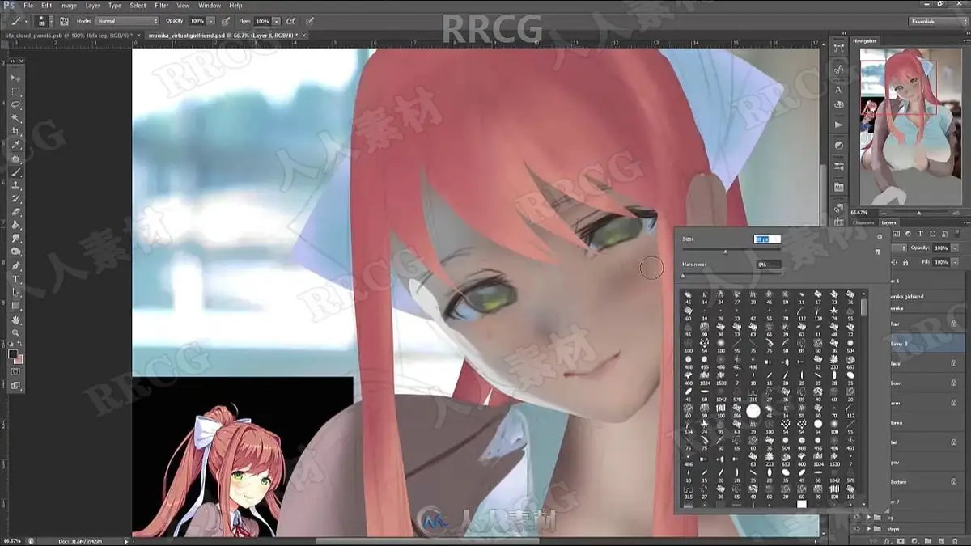Screen dimensions: 971x546
Task: Select the Brush tool in toolbox
Action: 16,172
